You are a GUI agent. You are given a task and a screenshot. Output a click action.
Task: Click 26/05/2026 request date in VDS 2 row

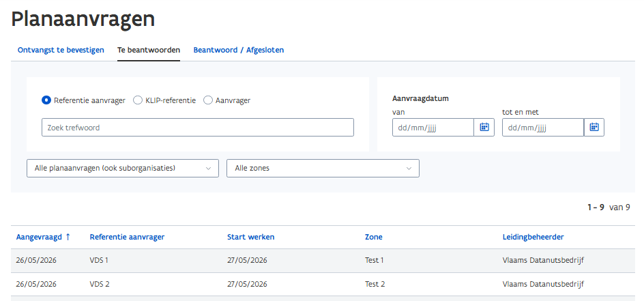(36, 284)
